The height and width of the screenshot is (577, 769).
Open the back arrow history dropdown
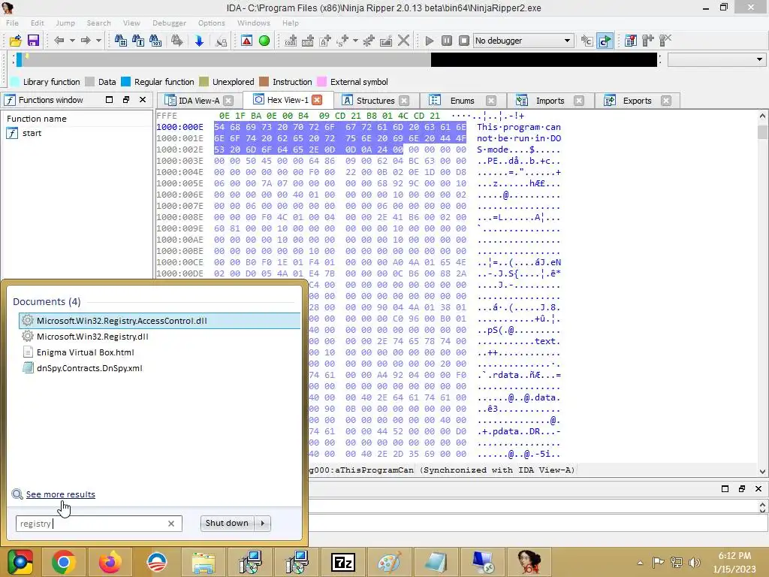(x=72, y=41)
